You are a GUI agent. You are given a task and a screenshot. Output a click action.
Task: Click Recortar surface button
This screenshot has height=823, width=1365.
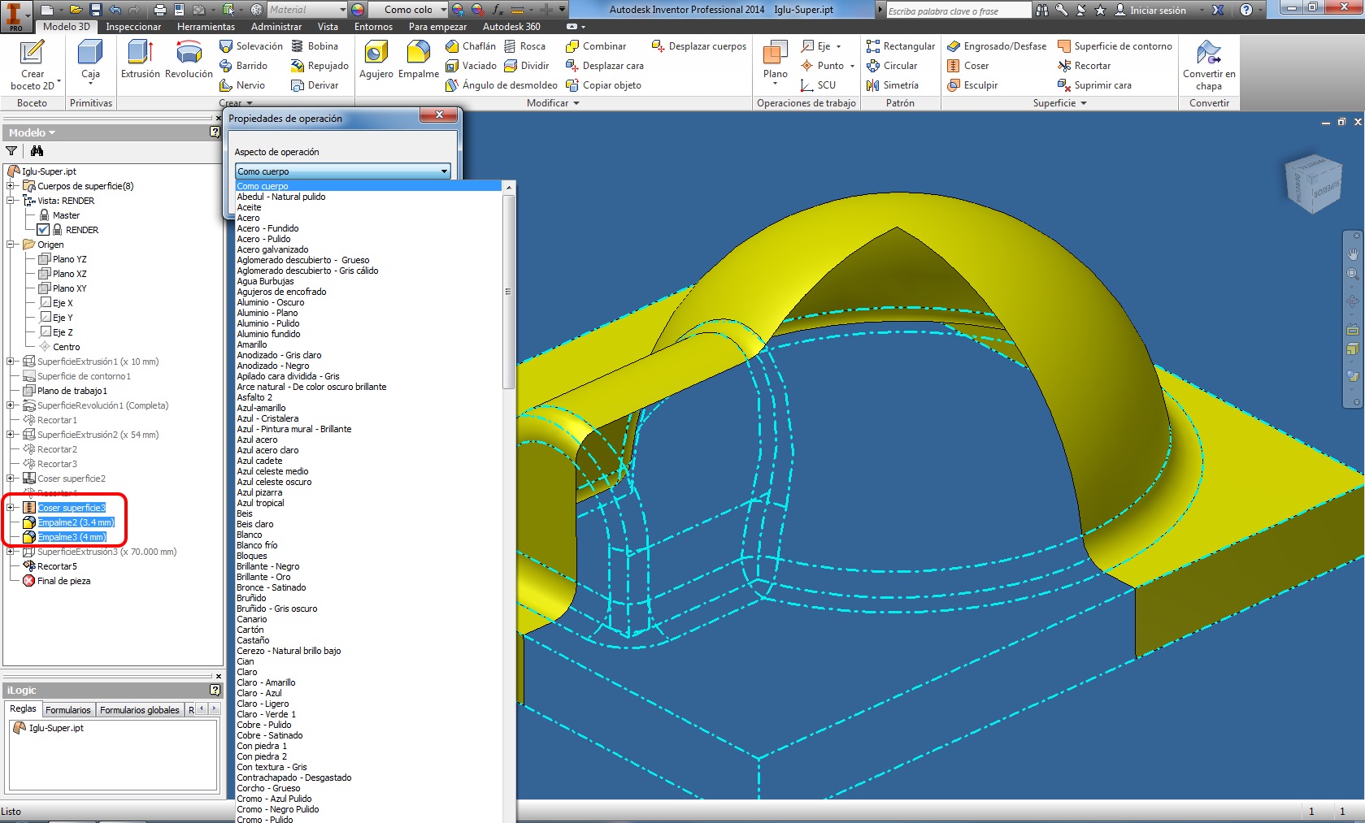pos(1084,66)
